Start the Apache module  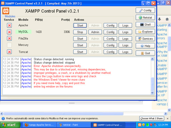(80, 26)
